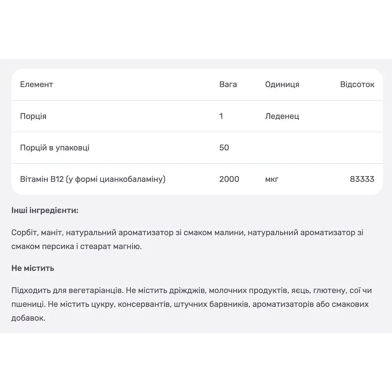Click the Порцій в упаковці row label
Viewport: 392px width, 392px height.
pyautogui.click(x=55, y=148)
